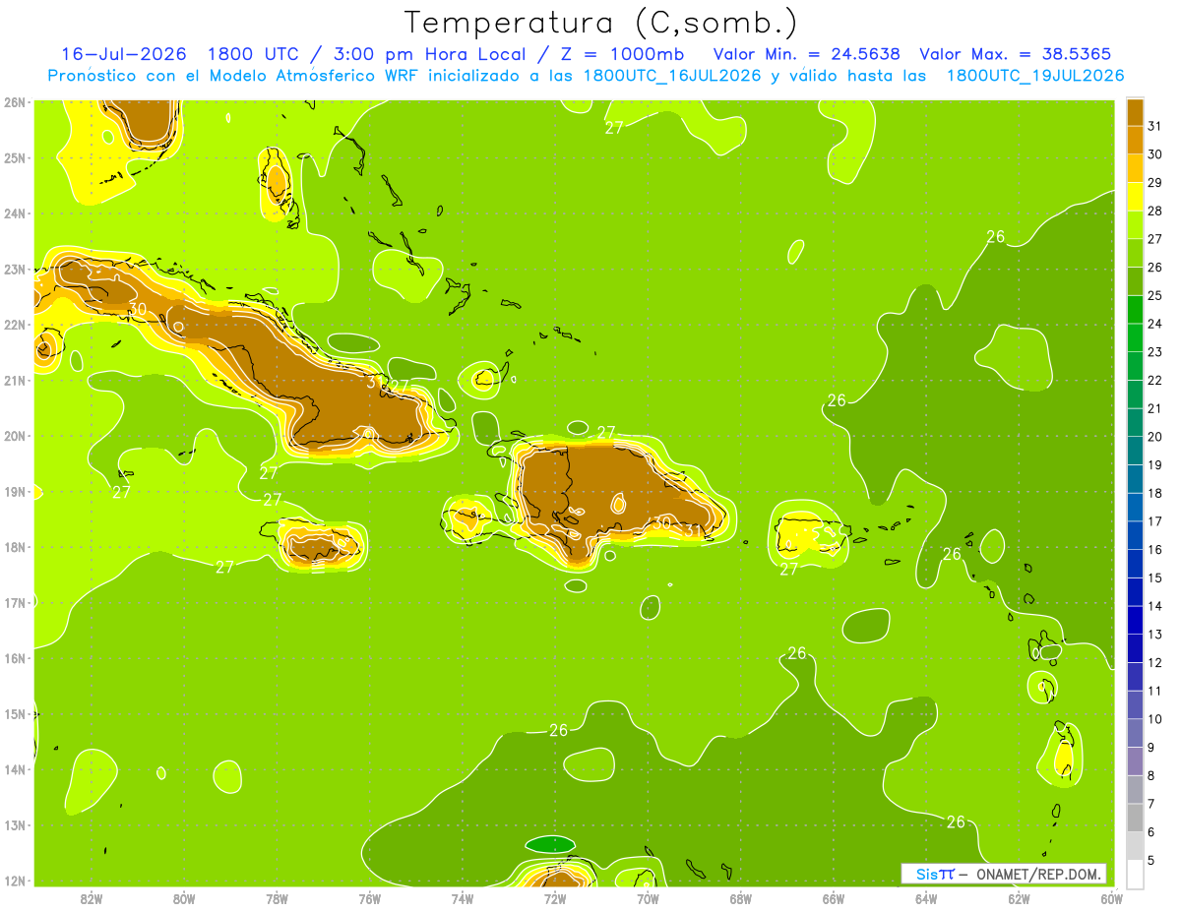The image size is (1181, 912).
Task: Click the green legend swatch between 26 and 27
Action: pyautogui.click(x=1135, y=253)
